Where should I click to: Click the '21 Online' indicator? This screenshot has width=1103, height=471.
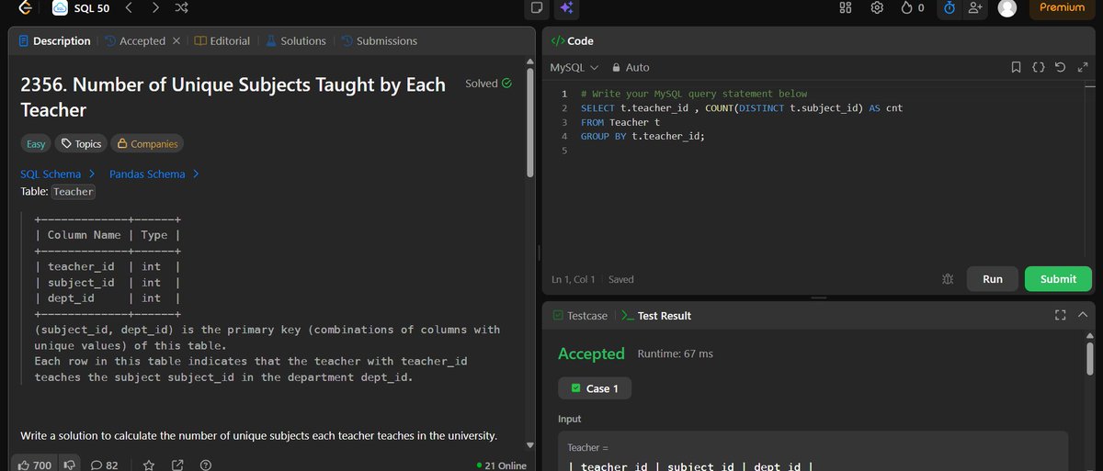[501, 465]
